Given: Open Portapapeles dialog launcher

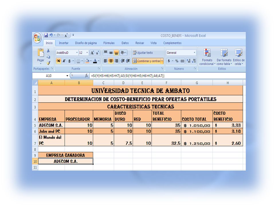Looking at the screenshot, I should pos(52,68).
